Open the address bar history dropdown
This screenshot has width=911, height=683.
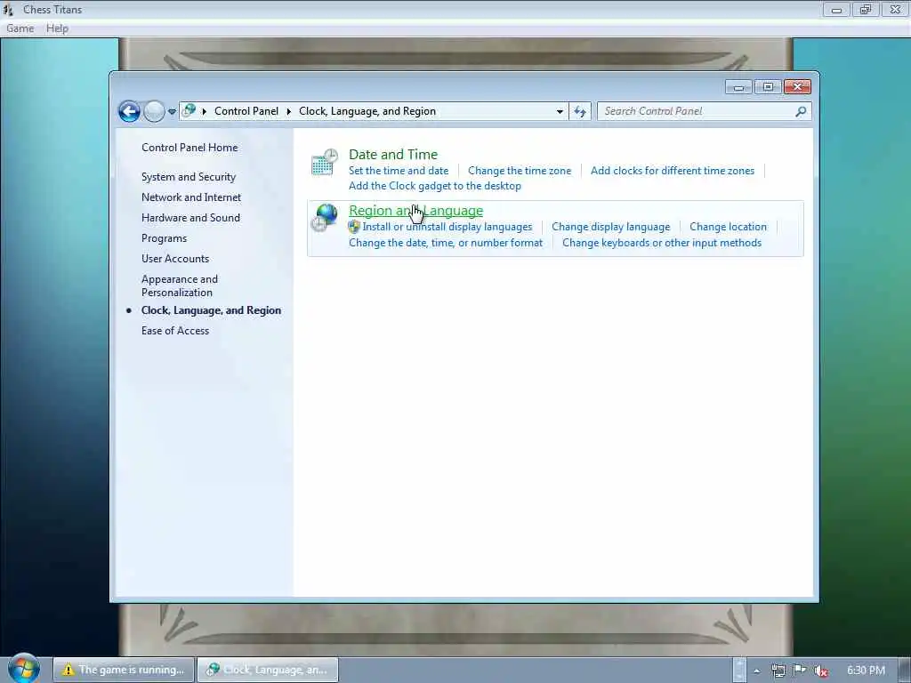(560, 111)
